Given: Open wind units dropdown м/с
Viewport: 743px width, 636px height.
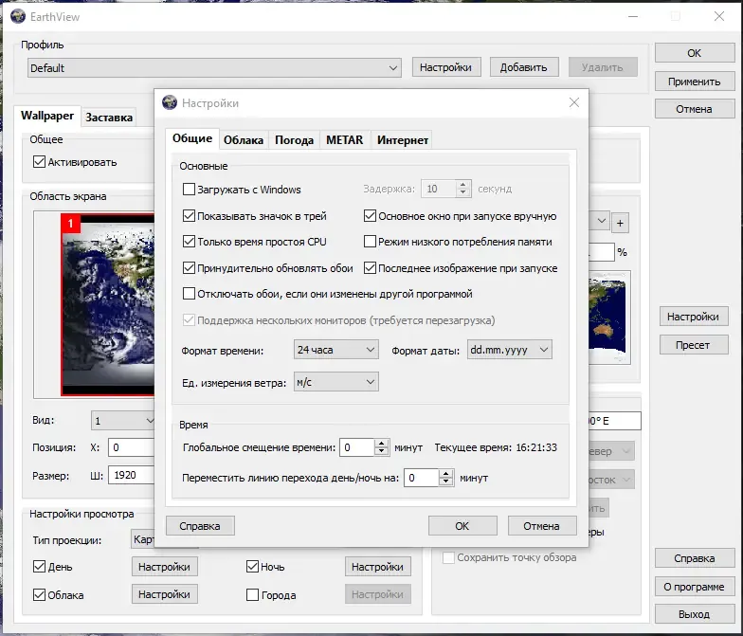Looking at the screenshot, I should 335,382.
